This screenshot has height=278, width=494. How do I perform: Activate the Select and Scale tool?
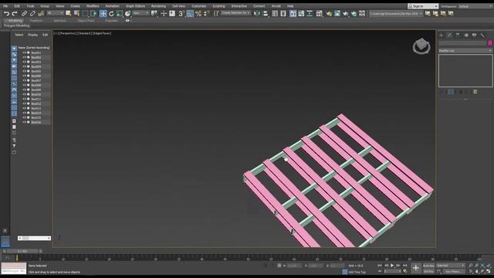120,14
